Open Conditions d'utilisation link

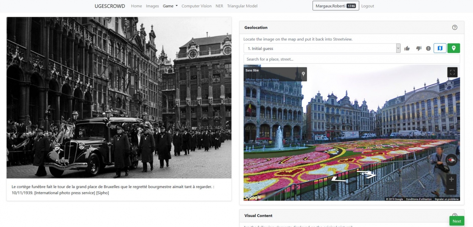[x=419, y=199]
